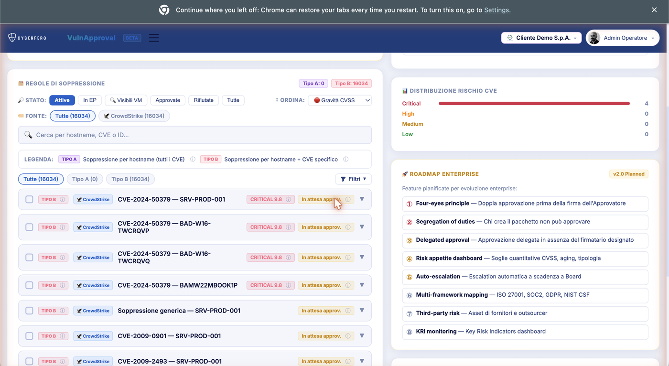Expand the BAD-W16-TWCRQVQ row details
Screen dimensions: 669x366
[x=362, y=257]
